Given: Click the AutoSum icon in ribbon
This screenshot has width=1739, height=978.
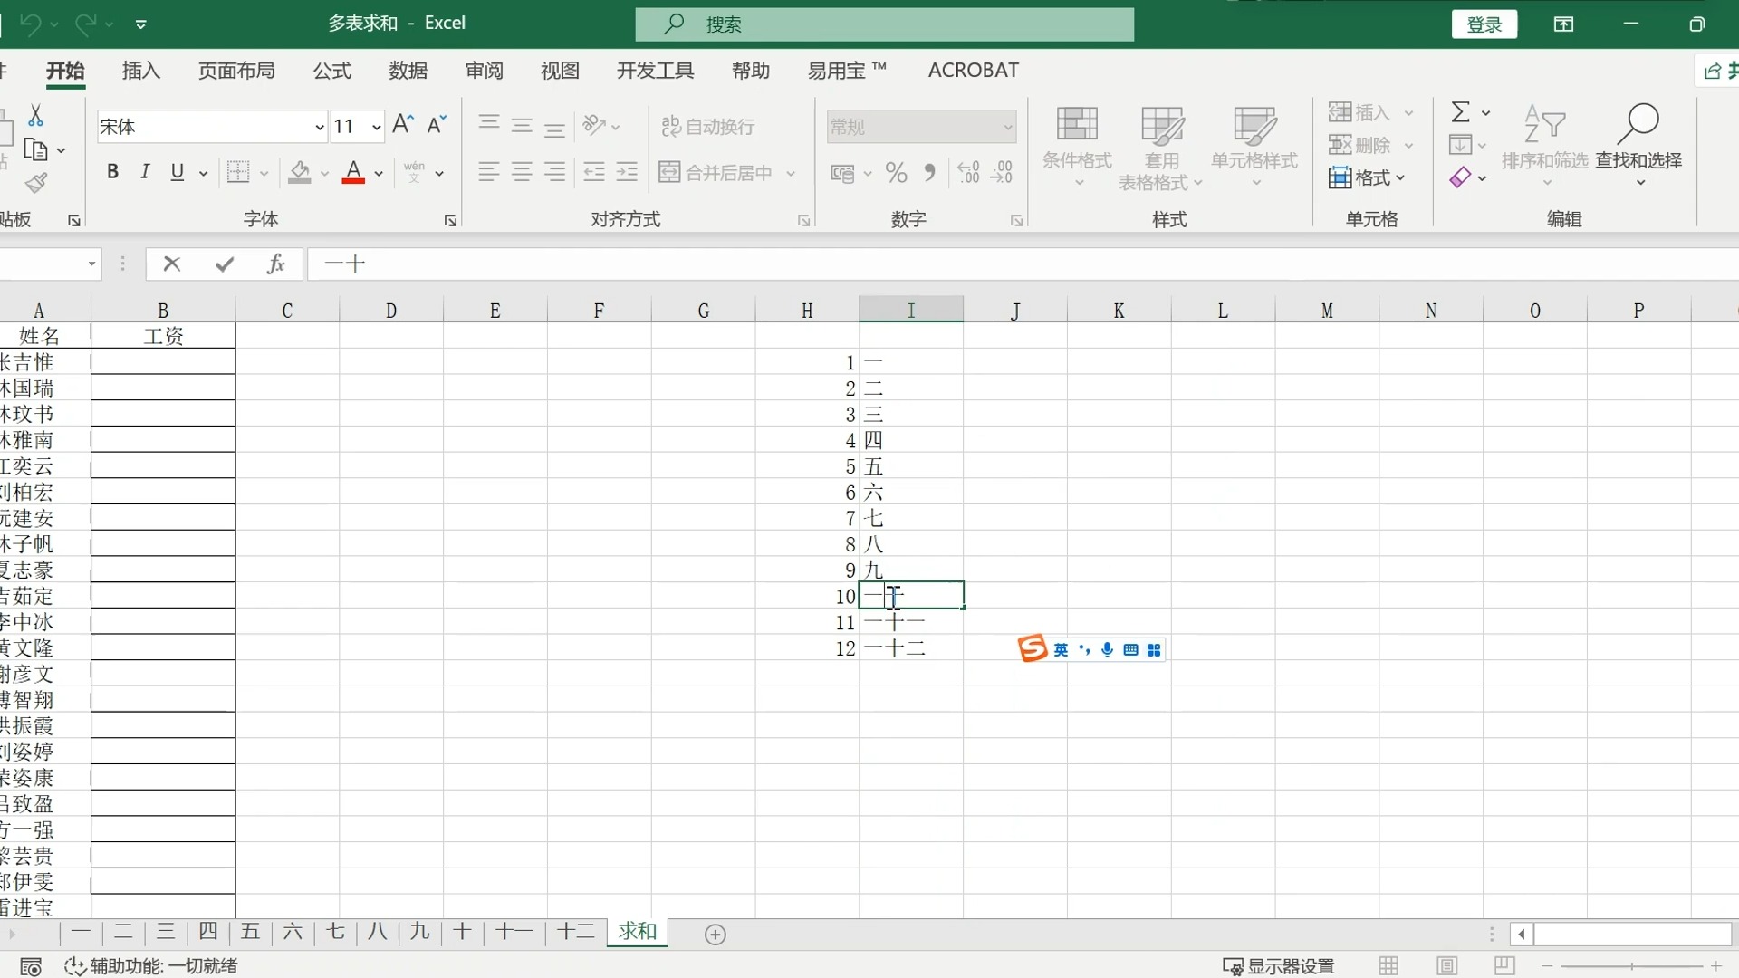Looking at the screenshot, I should [1458, 111].
